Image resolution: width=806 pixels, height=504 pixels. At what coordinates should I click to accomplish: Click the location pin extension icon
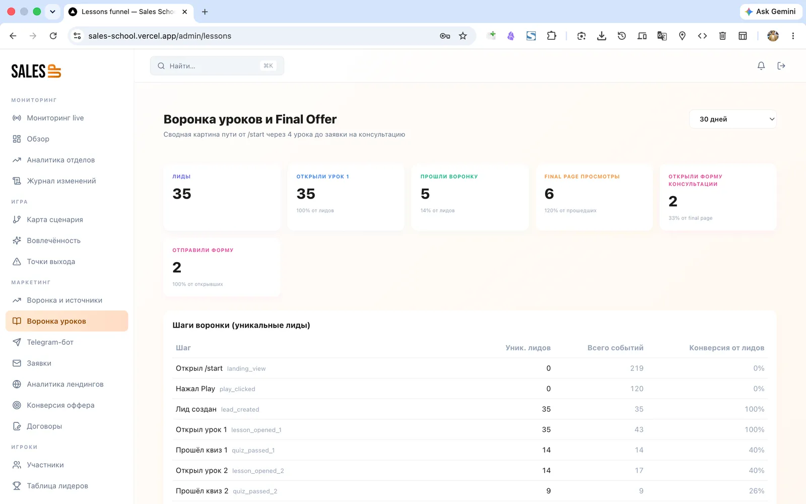tap(682, 36)
